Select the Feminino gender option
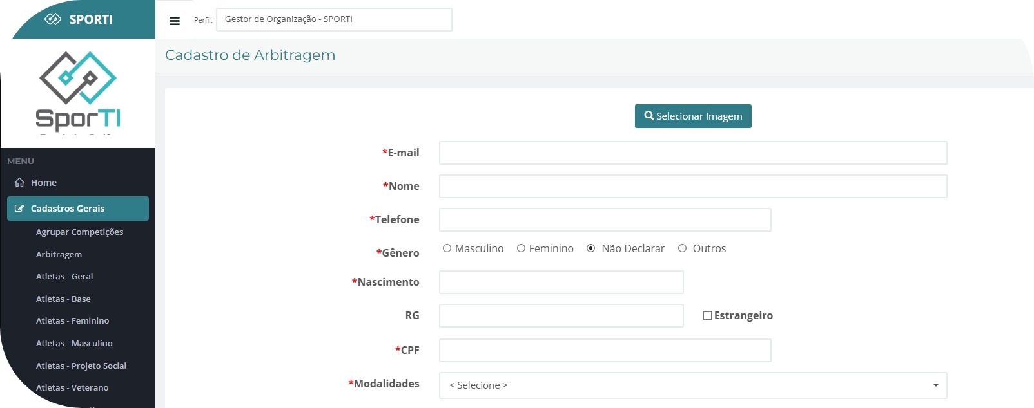The image size is (1034, 408). tap(521, 248)
